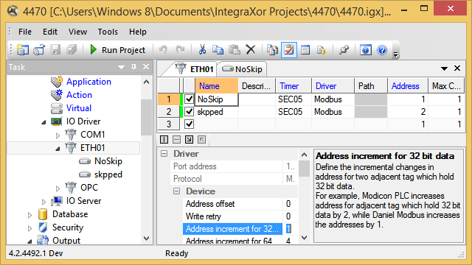Viewport: 472px width, 265px height.
Task: Click the horizontal split layout icon
Action: tap(177, 139)
